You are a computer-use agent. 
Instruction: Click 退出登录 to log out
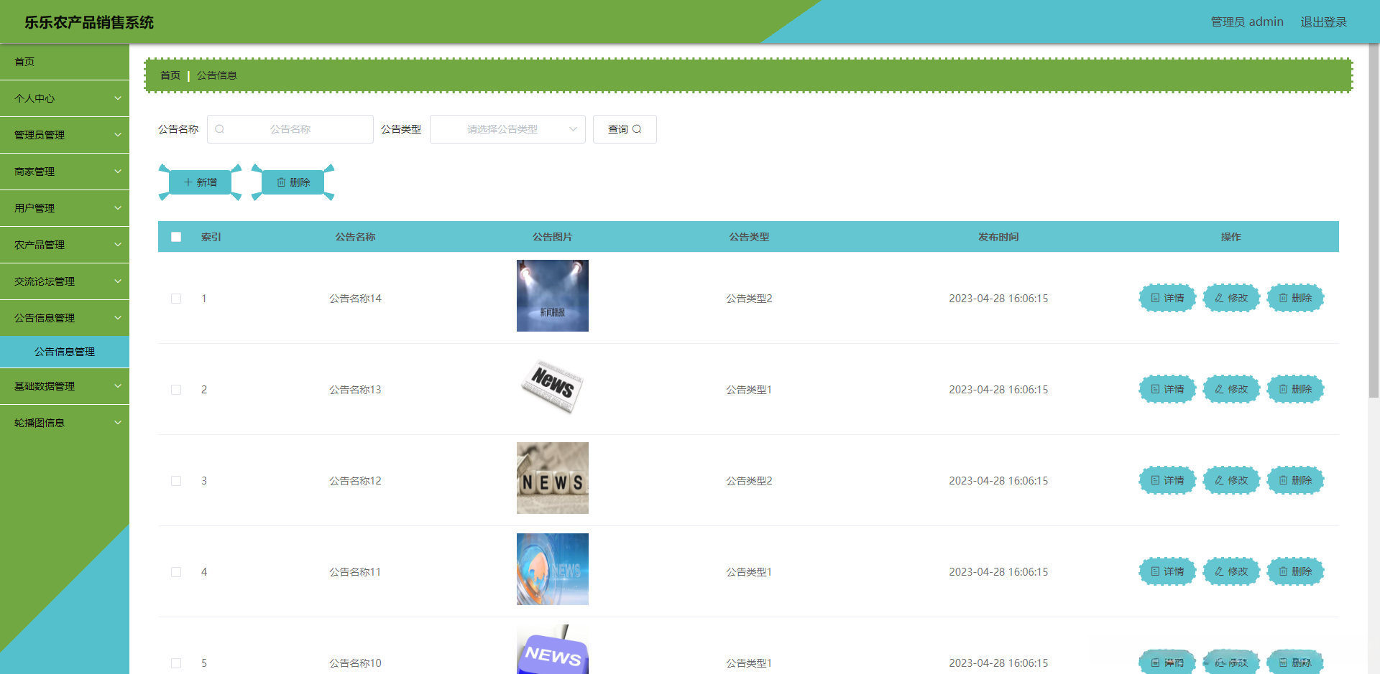click(x=1324, y=22)
